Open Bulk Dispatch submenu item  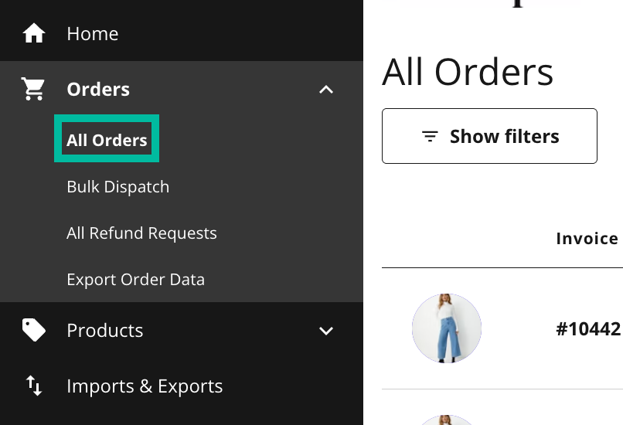[118, 187]
